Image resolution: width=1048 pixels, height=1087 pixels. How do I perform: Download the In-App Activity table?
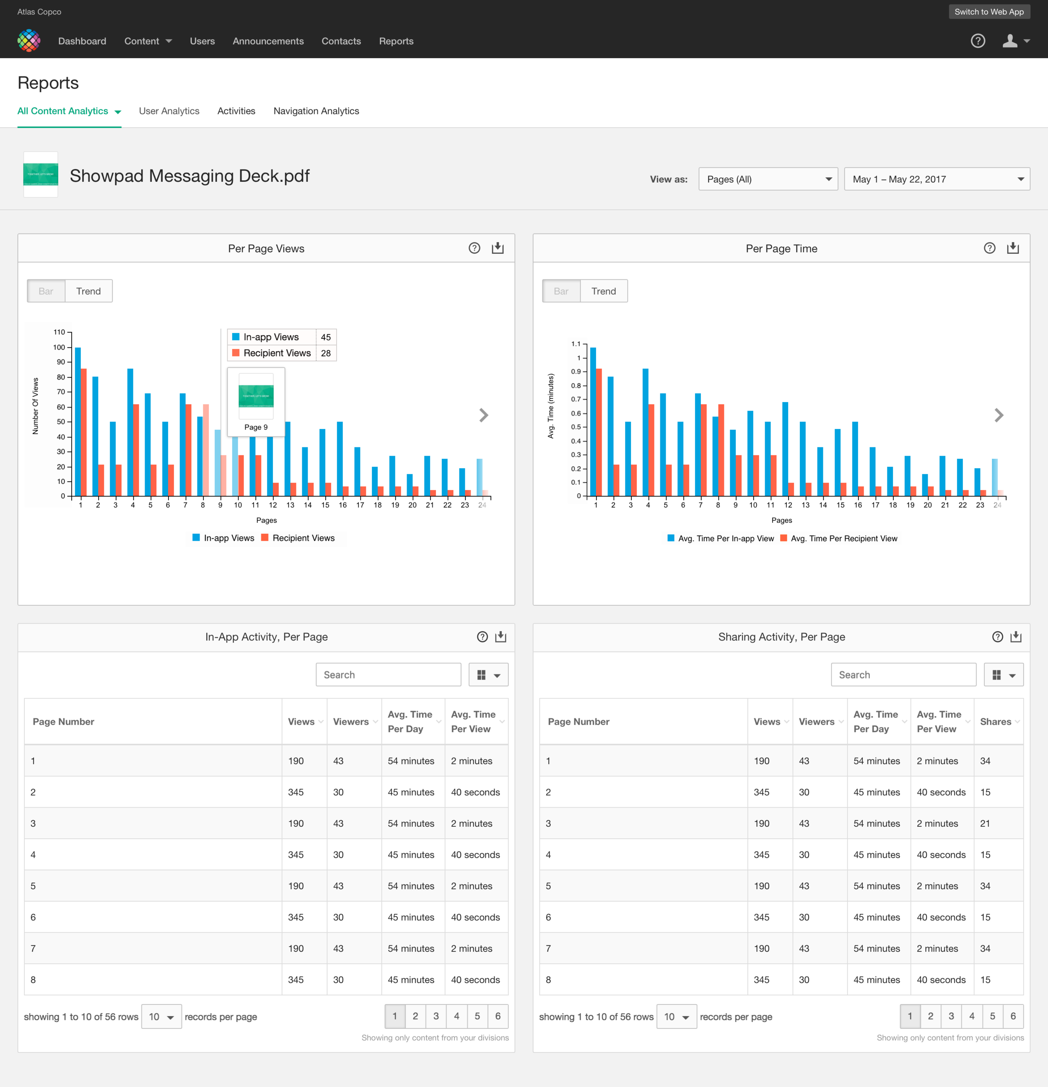pyautogui.click(x=500, y=637)
